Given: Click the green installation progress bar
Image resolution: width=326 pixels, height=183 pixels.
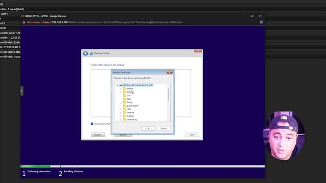Looking at the screenshot, I should 35,166.
